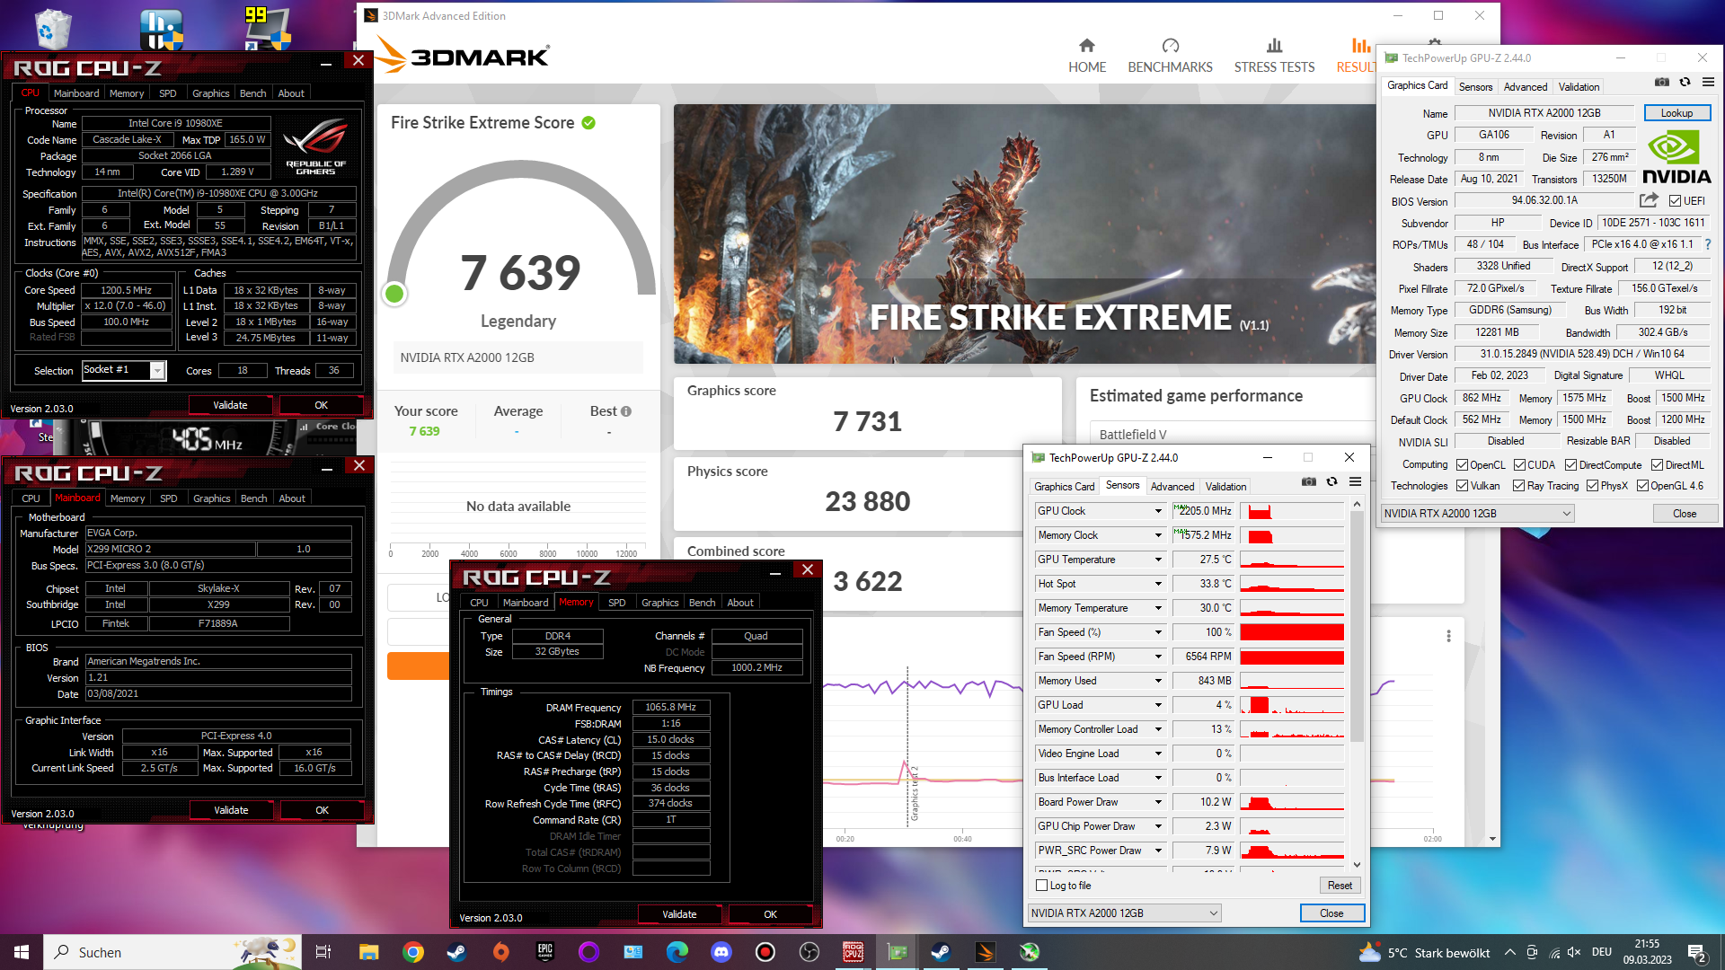The height and width of the screenshot is (970, 1725).
Task: Refresh GPU-Z Graphics Card window data
Action: tap(1685, 82)
